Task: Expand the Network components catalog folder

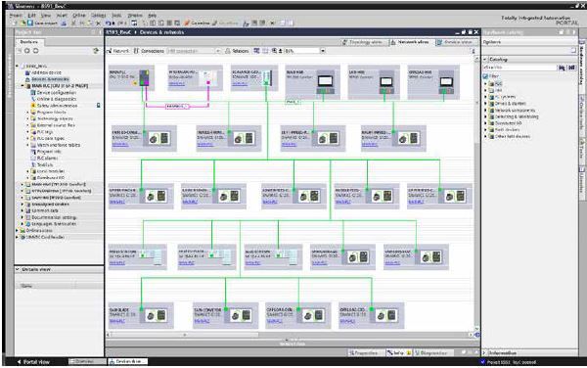Action: click(485, 110)
